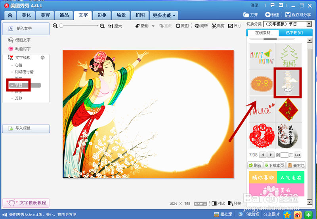Click the 裁剪 crop scissors tool
The image size is (317, 219).
[218, 26]
